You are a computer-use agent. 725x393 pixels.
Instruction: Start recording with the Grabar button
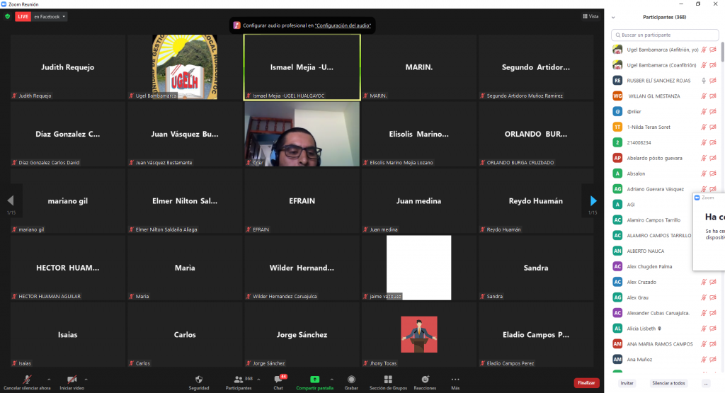pyautogui.click(x=351, y=380)
